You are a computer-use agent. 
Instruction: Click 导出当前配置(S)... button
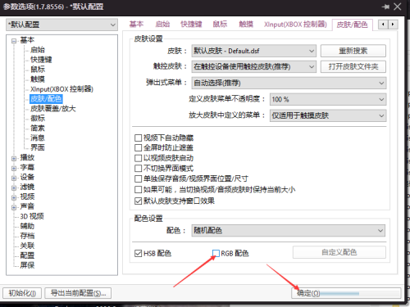[x=78, y=293]
